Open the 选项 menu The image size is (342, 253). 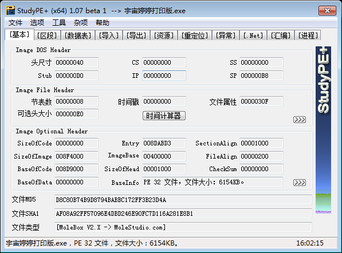(37, 23)
